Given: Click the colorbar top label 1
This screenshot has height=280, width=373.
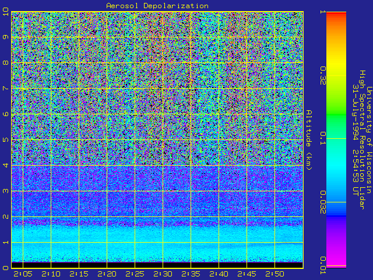Looking at the screenshot, I should click(x=323, y=12).
